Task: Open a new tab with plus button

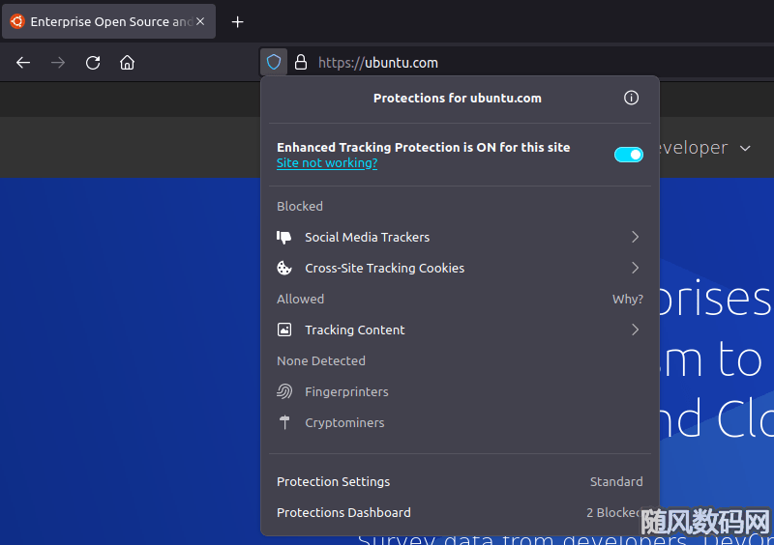Action: coord(237,21)
